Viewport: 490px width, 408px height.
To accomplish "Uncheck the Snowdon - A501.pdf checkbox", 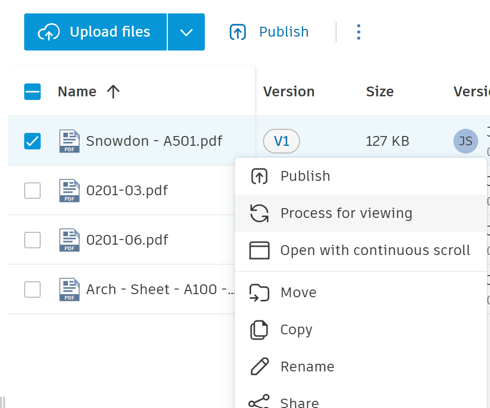I will coord(32,141).
